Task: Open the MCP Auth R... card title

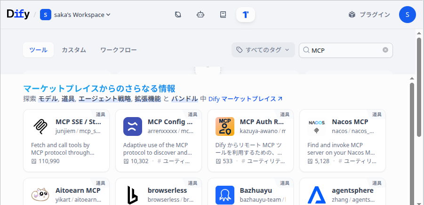Action: pyautogui.click(x=262, y=122)
